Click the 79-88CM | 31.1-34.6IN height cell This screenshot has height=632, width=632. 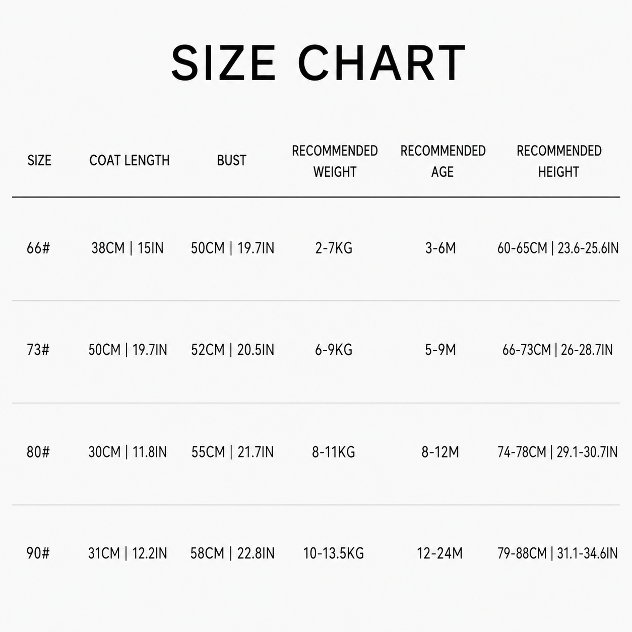(x=557, y=553)
